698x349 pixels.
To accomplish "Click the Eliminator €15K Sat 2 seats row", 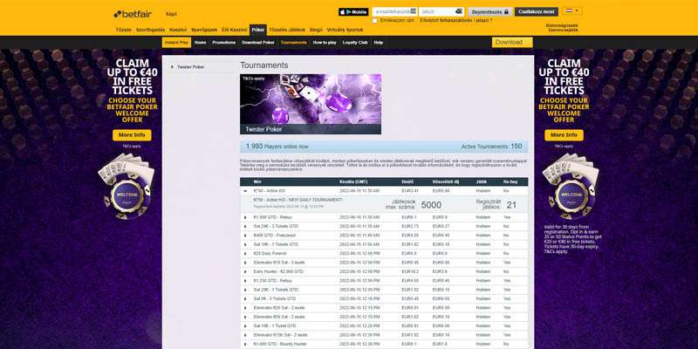I will click(384, 335).
